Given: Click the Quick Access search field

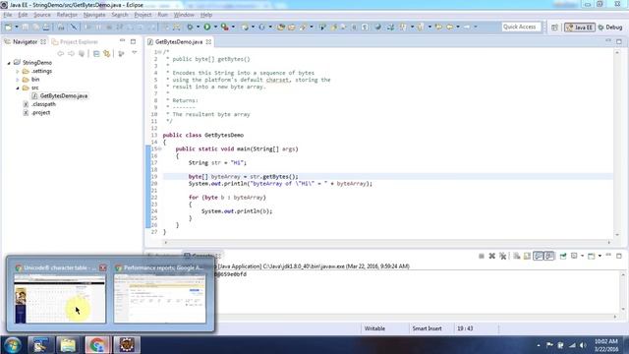Looking at the screenshot, I should (x=521, y=27).
